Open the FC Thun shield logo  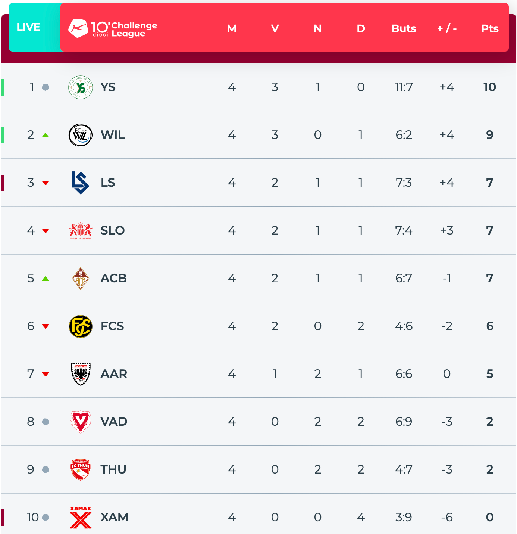pos(81,469)
